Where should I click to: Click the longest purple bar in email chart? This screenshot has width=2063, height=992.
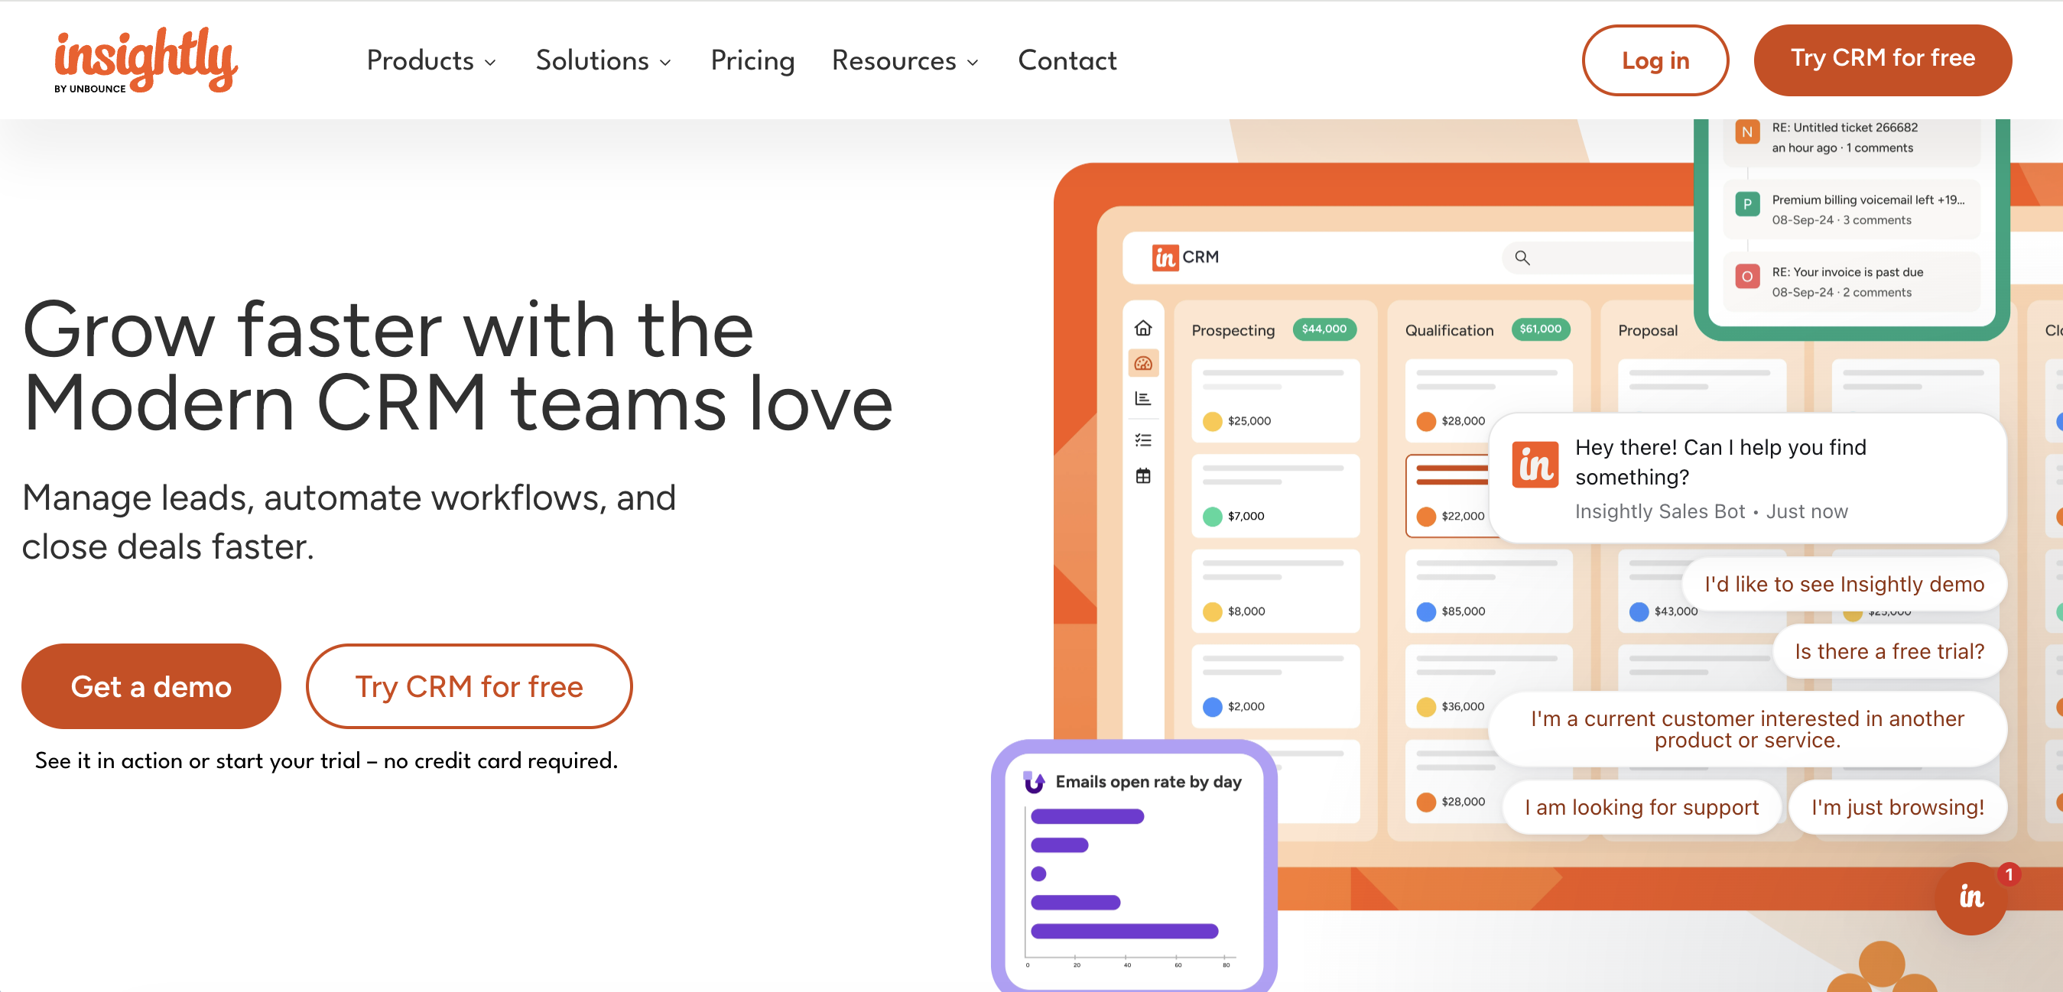(1124, 931)
